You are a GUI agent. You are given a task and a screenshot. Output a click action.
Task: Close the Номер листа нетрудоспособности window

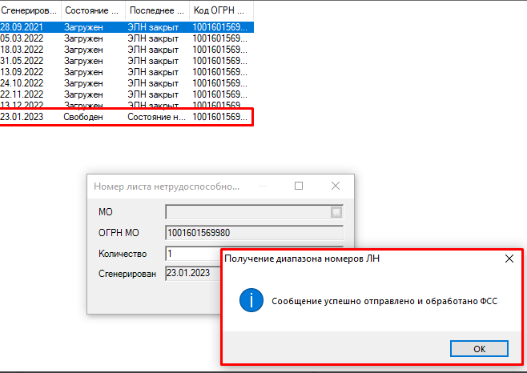336,186
